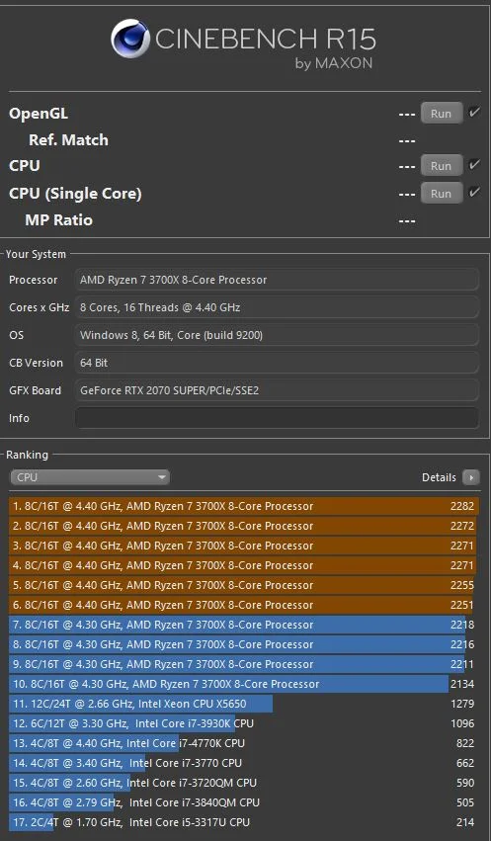491x841 pixels.
Task: Toggle the OpenGL test checkbox
Action: 474,113
